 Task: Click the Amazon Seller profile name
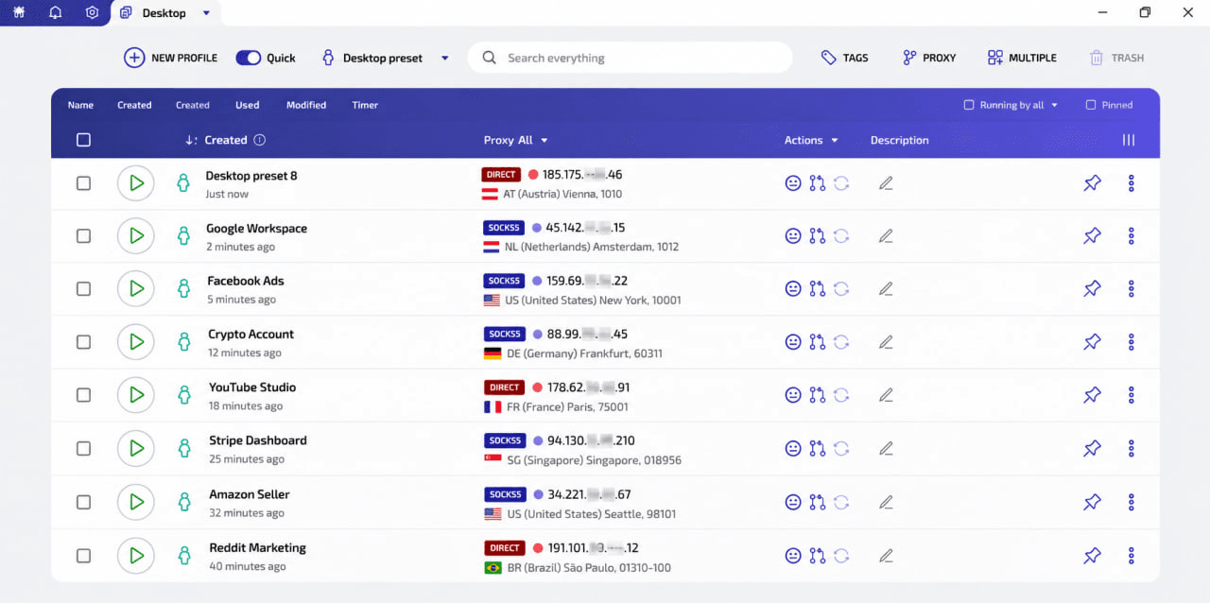point(250,494)
